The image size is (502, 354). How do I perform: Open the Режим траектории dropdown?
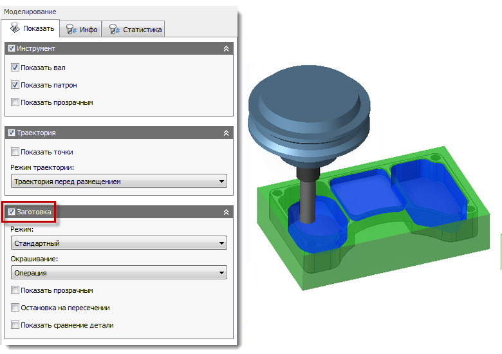tap(119, 182)
